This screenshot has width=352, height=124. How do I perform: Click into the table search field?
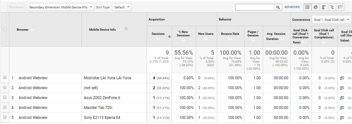coord(254,7)
